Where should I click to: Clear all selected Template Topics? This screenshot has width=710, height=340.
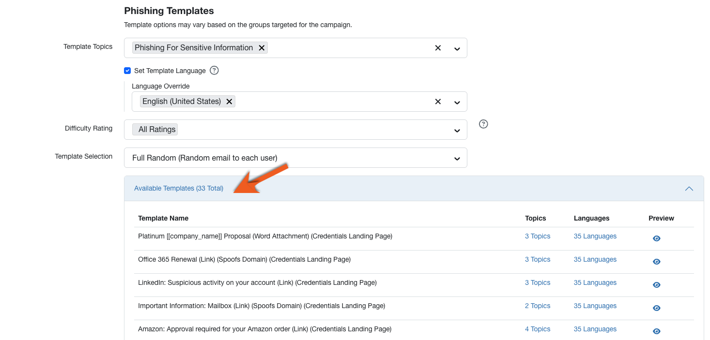[437, 48]
